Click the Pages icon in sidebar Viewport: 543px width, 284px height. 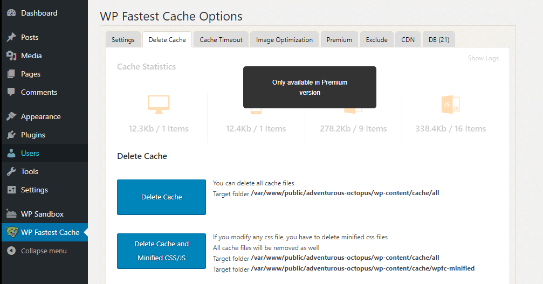(11, 74)
